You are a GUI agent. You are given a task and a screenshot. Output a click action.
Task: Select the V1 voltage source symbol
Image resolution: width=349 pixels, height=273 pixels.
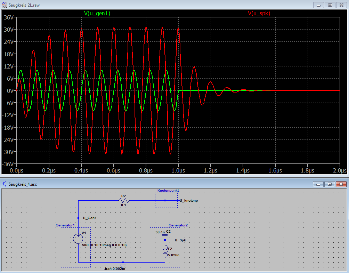(78, 238)
